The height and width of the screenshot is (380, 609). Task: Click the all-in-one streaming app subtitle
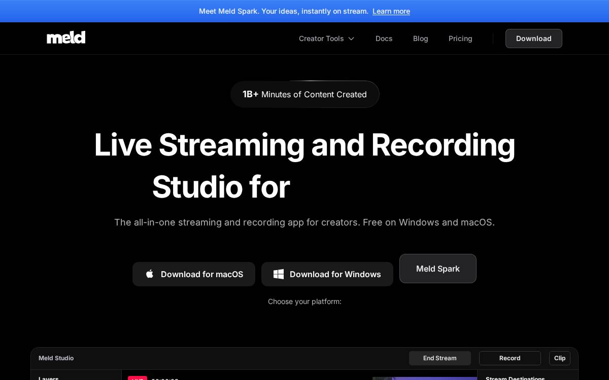pos(304,222)
